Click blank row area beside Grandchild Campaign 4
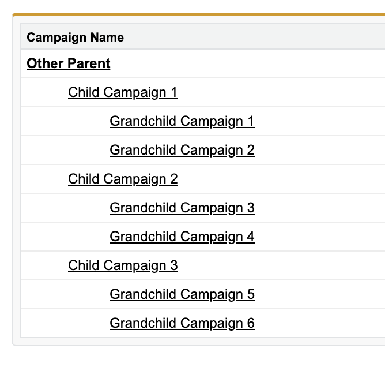This screenshot has width=385, height=367. [319, 237]
